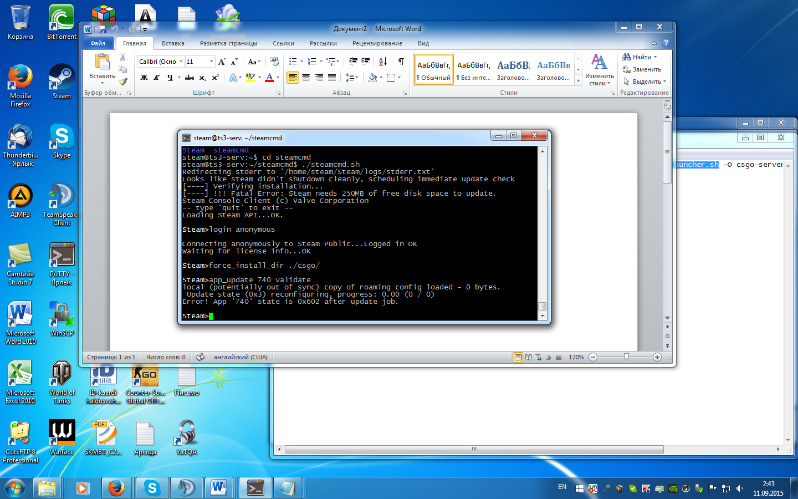The image size is (798, 499).
Task: Expand the styles gallery More arrow
Action: (578, 80)
